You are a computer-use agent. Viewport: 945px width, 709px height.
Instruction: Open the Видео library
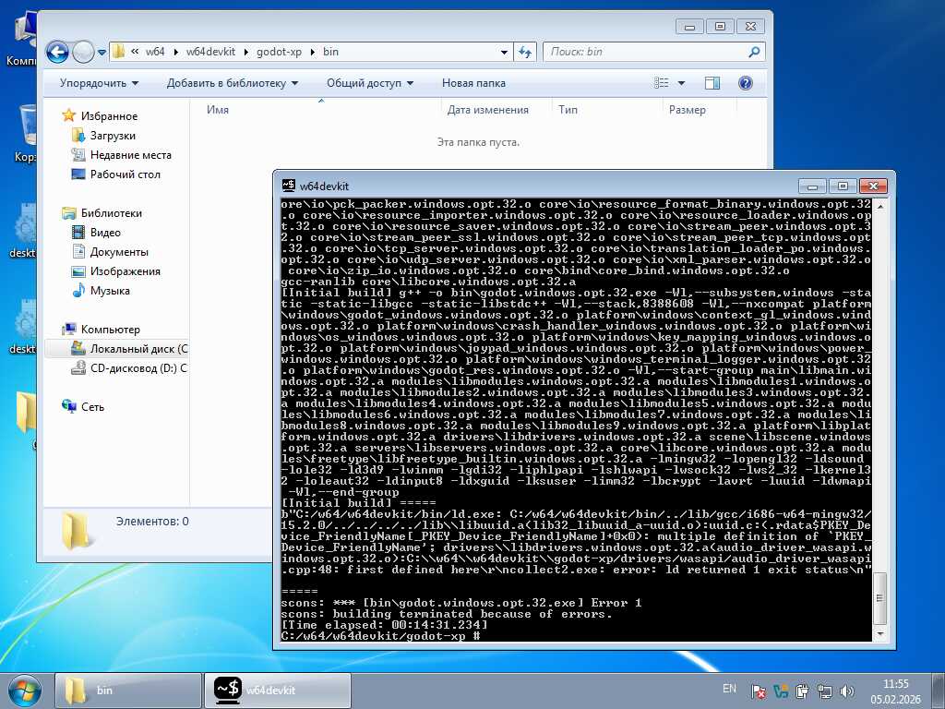pos(105,232)
